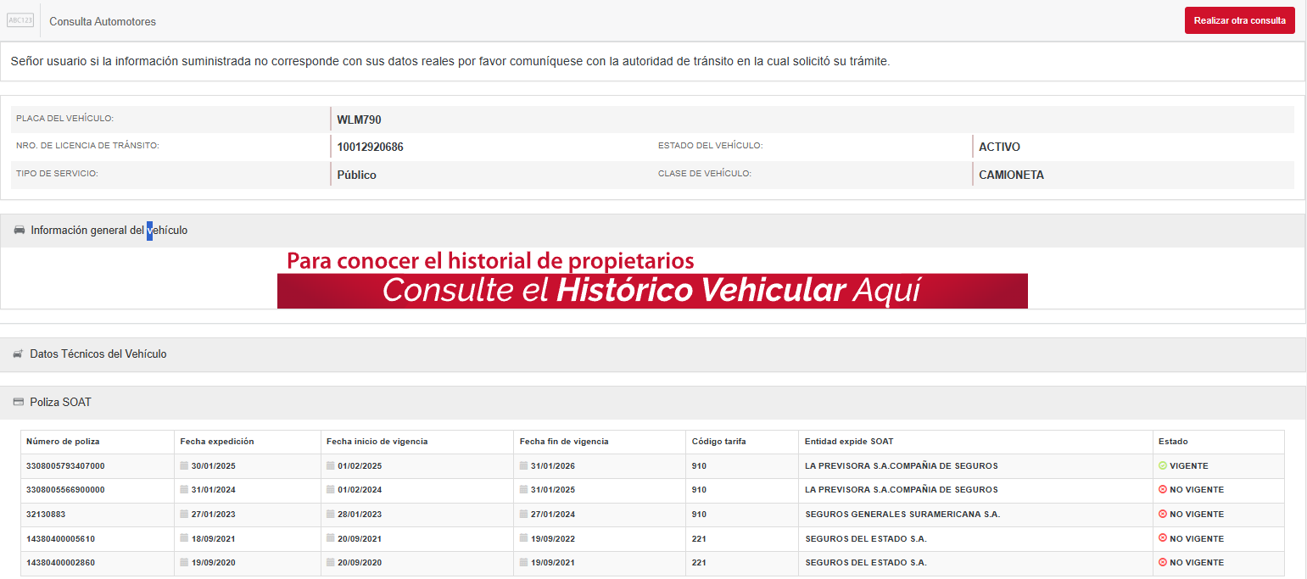Click the card icon beside Poliza SOAT
1307x579 pixels.
[x=19, y=402]
